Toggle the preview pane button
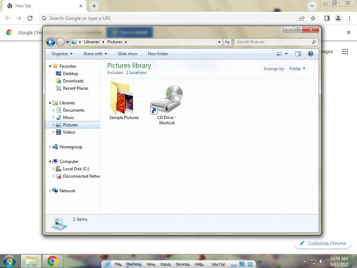 pos(298,54)
